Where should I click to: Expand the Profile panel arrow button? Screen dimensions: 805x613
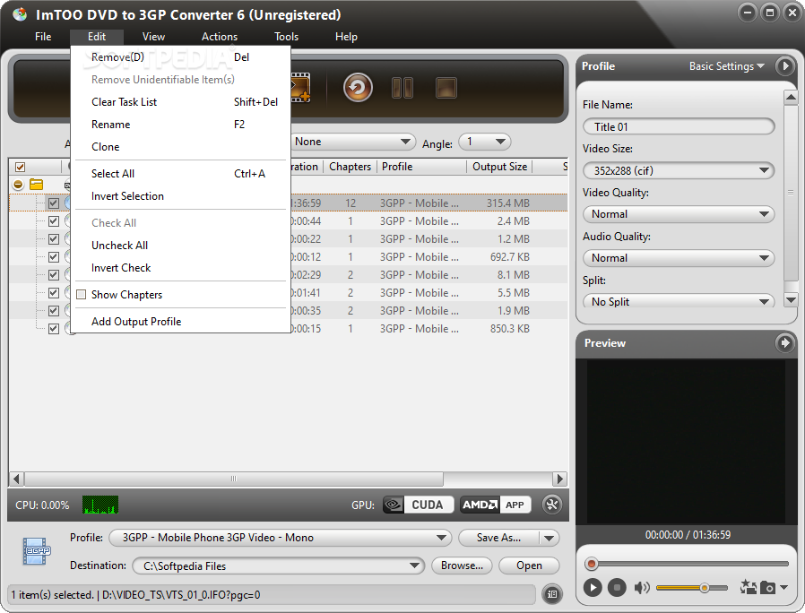[785, 65]
